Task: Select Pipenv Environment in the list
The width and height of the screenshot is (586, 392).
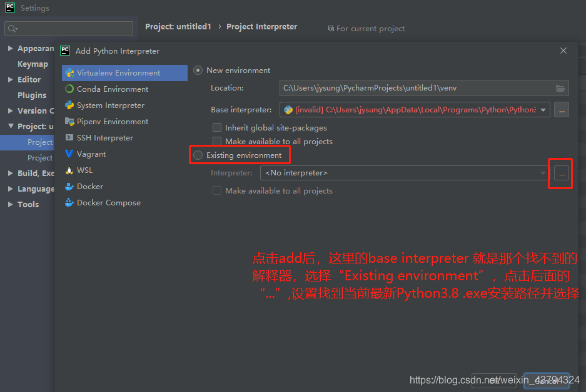Action: click(124, 121)
